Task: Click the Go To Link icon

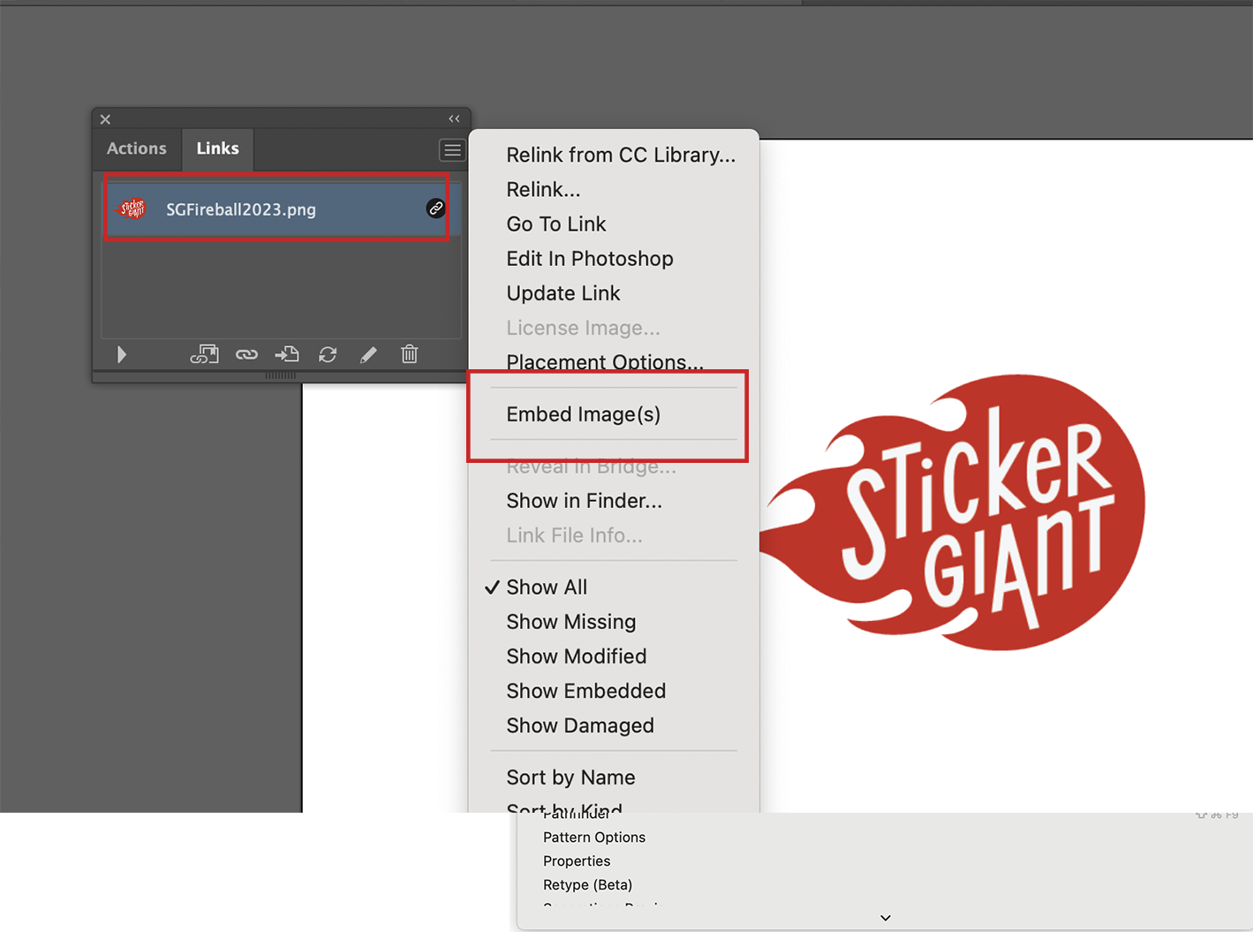Action: [287, 354]
